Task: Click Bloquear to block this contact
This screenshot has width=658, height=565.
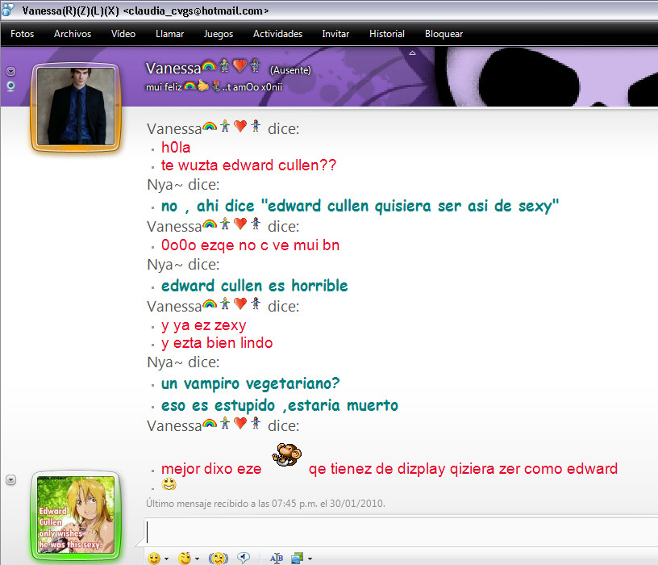Action: [x=444, y=34]
